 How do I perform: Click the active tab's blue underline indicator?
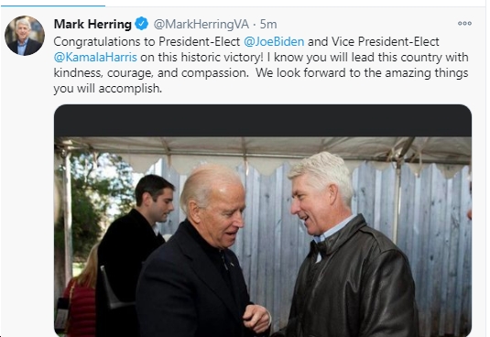(x=52, y=5)
